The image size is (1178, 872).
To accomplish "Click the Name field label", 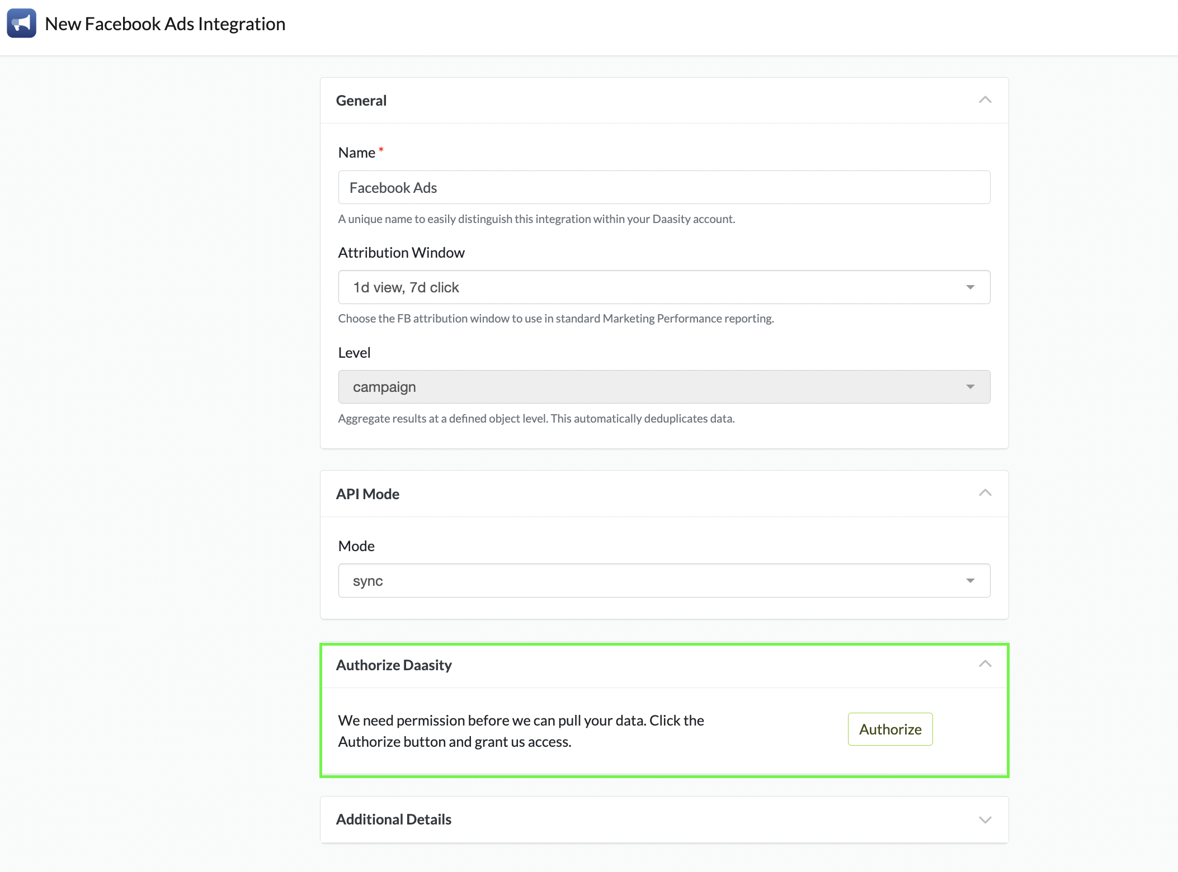I will [x=357, y=153].
